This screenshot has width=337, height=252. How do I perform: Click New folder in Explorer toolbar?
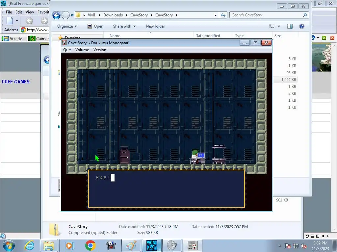pos(155,26)
